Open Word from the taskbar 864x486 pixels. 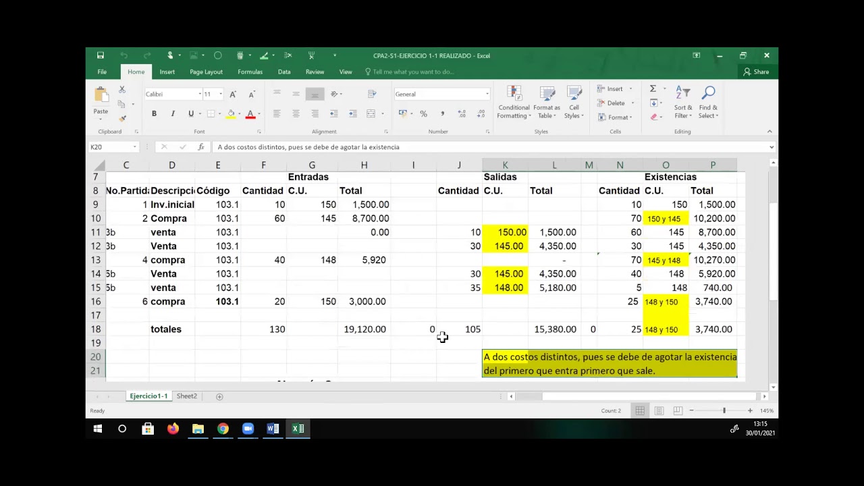pos(273,429)
